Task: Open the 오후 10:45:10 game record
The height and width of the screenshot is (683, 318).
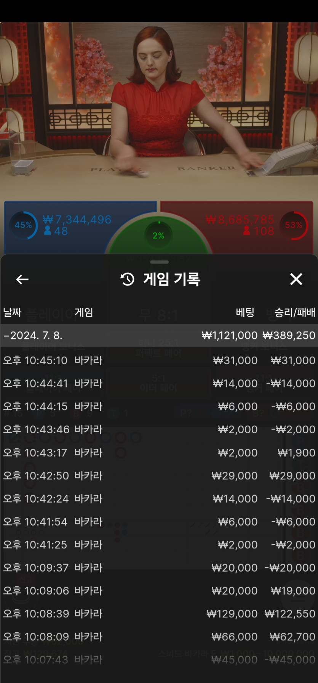Action: pyautogui.click(x=159, y=360)
